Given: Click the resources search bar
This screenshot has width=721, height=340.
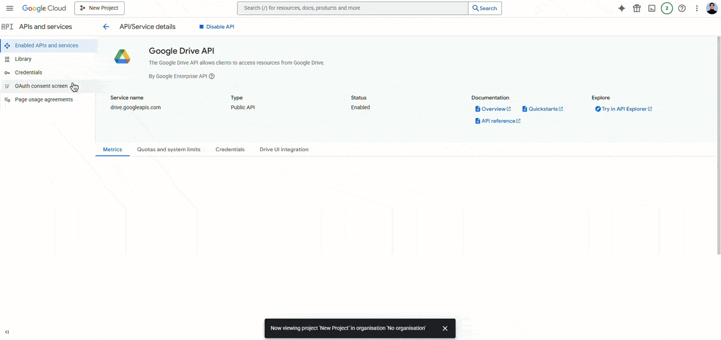Looking at the screenshot, I should 352,8.
